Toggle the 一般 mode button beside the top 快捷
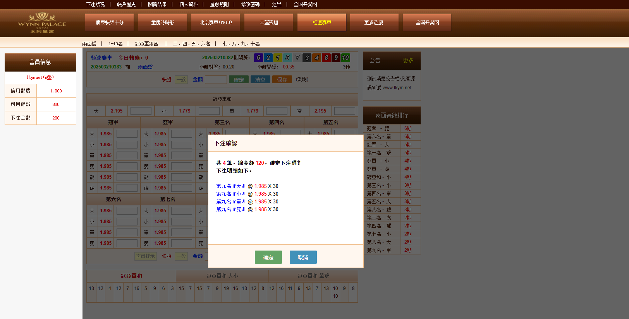 pos(181,80)
